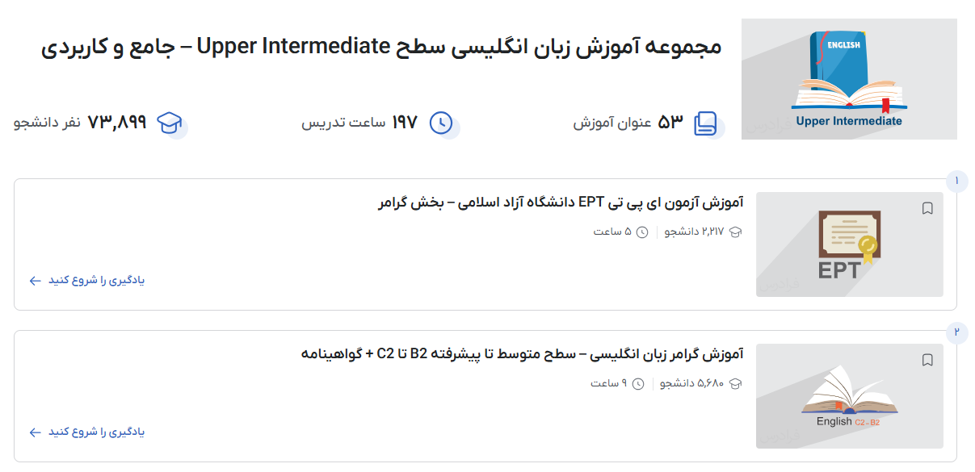
Task: Click the clock icon beside ۱۹۷ hours
Action: click(441, 123)
